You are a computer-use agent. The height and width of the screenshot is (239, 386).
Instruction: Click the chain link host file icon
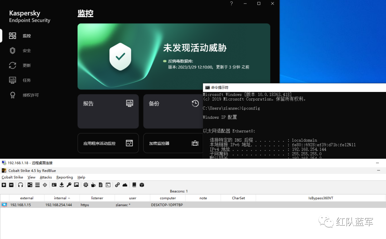pyautogui.click(x=118, y=185)
